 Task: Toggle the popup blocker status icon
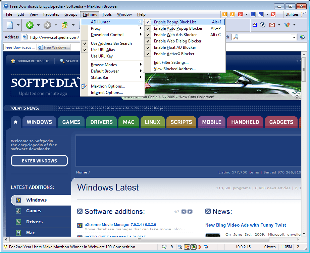pos(187,247)
